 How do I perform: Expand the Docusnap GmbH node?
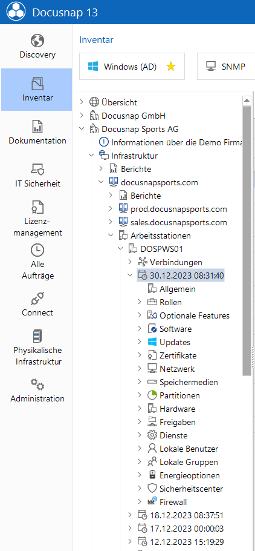pos(82,116)
